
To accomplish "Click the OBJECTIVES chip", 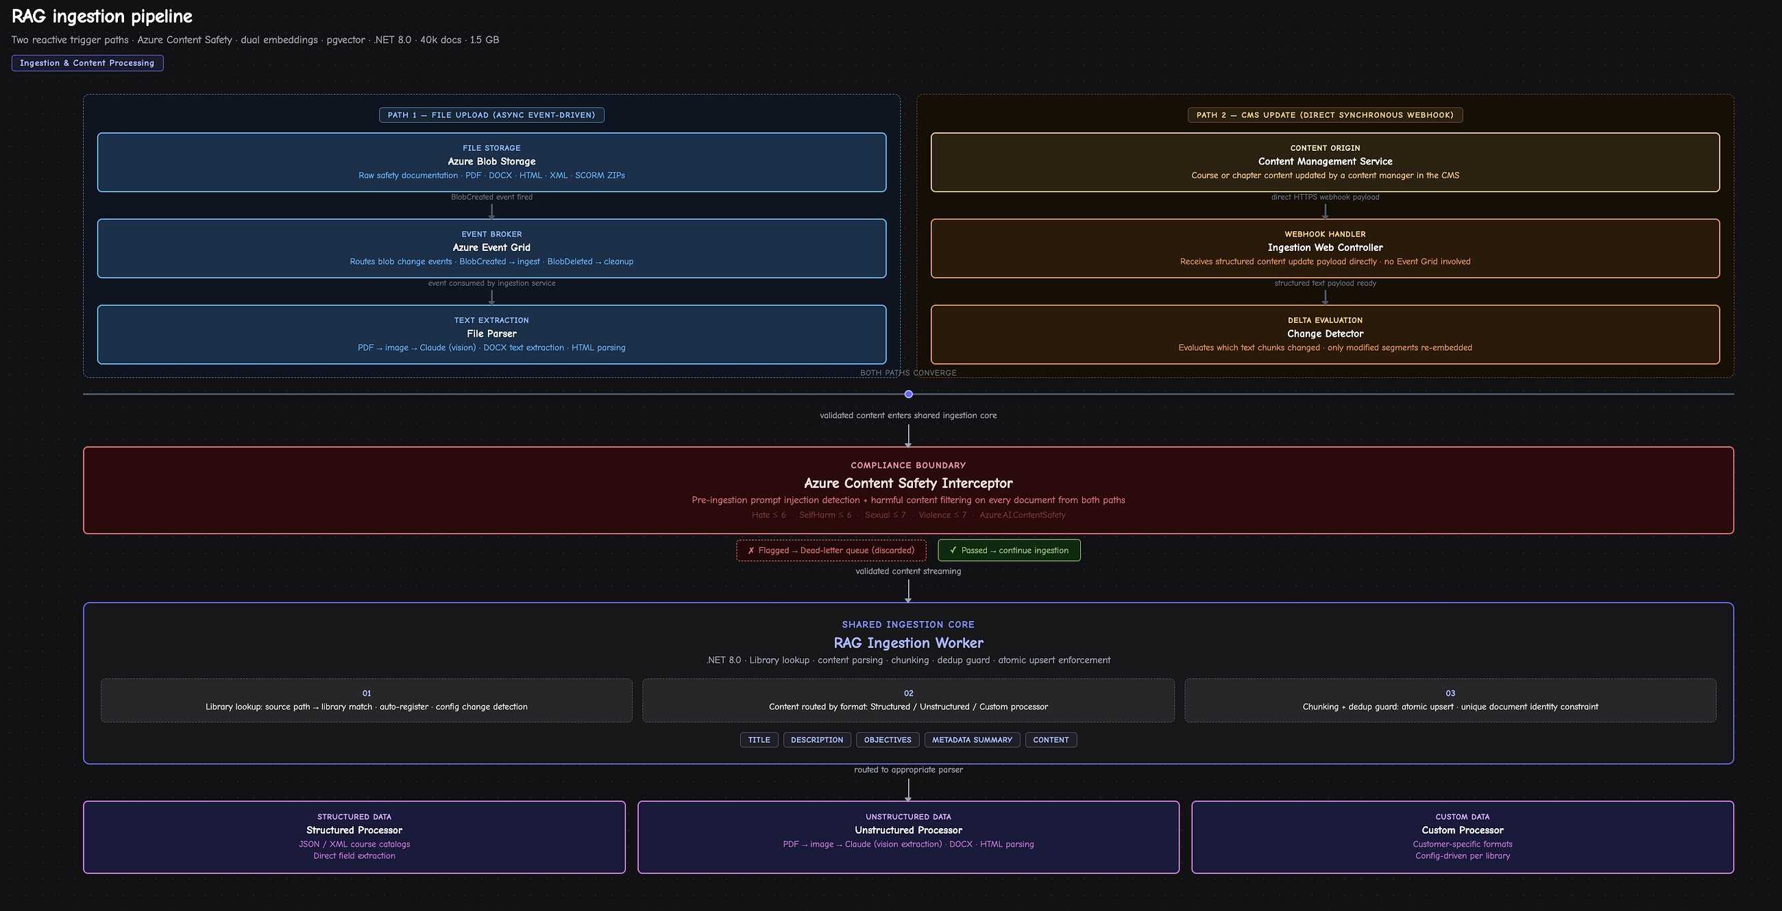I will click(888, 740).
